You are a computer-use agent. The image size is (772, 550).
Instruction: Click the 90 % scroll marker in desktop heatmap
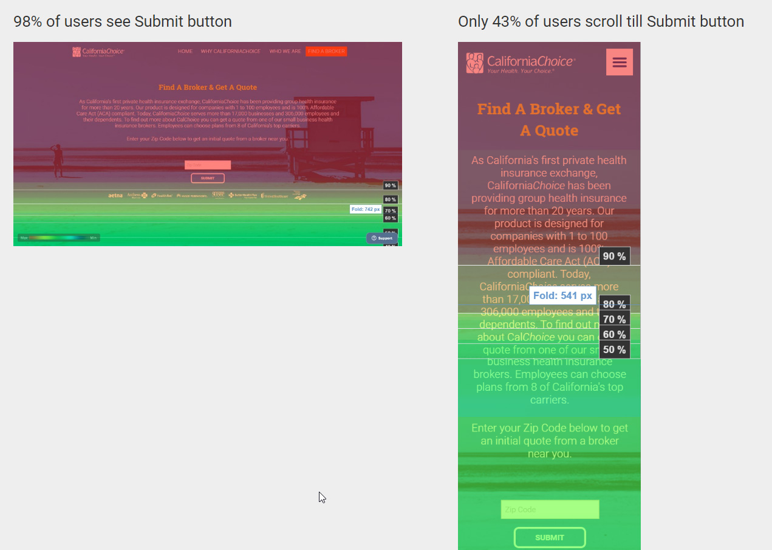[x=391, y=185]
